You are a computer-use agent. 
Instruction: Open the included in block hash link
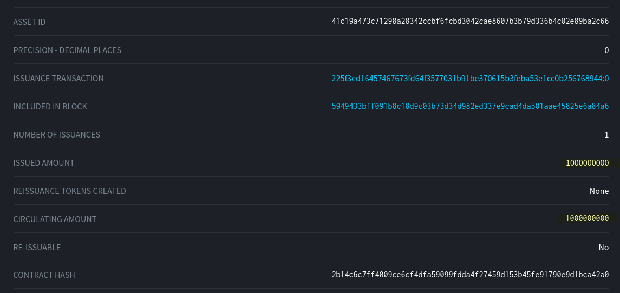coord(470,107)
